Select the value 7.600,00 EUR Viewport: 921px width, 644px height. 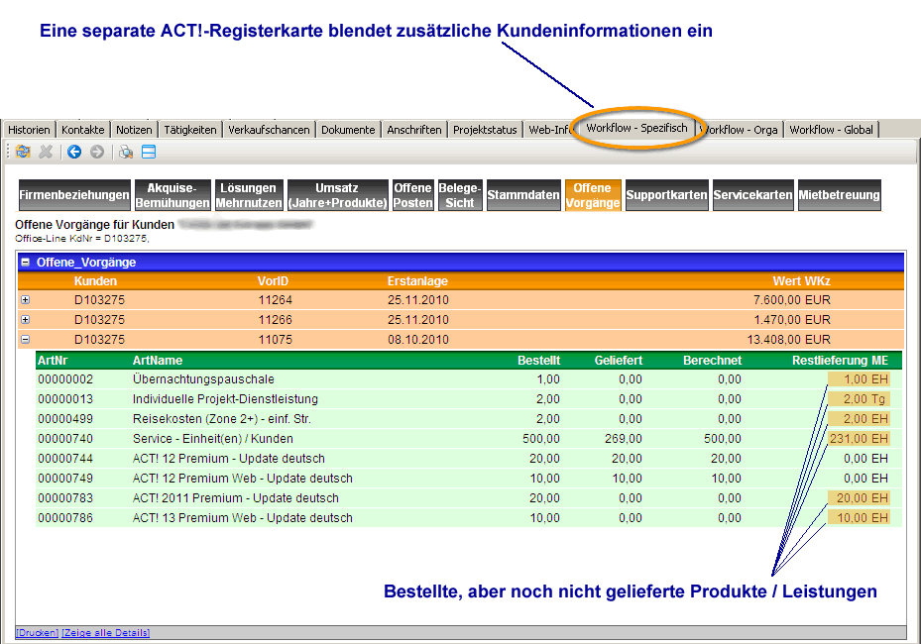click(x=792, y=300)
